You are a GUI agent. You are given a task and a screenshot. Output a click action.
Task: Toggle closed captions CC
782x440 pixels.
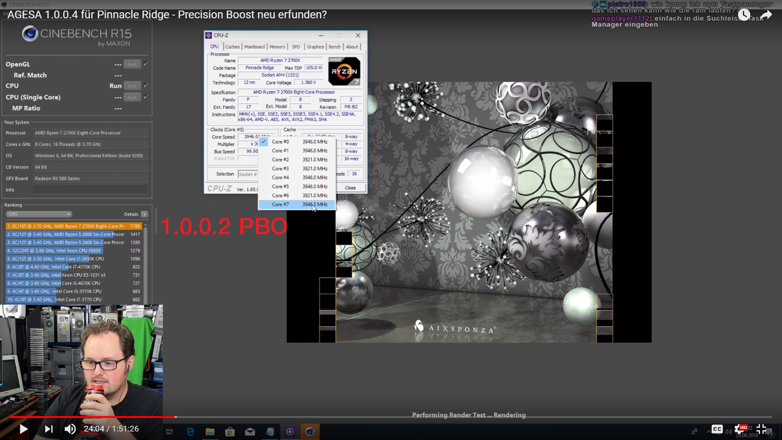(717, 429)
